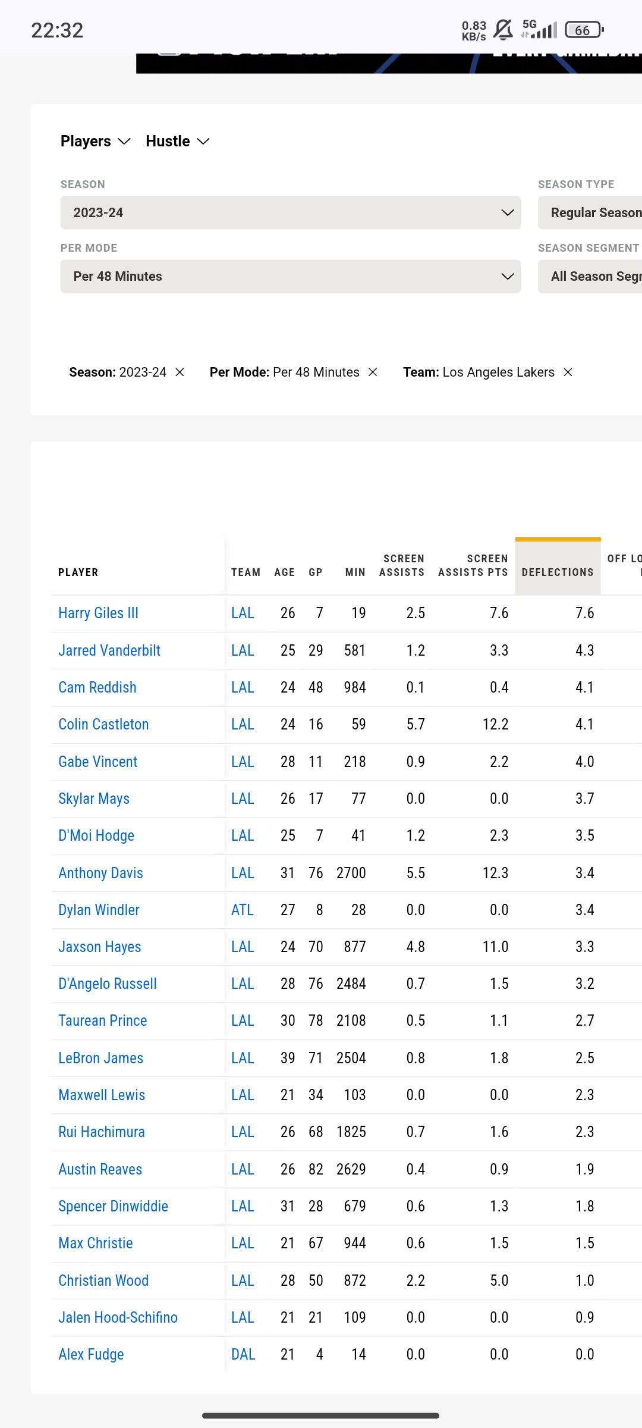The height and width of the screenshot is (1428, 642).
Task: Tap the clock showing 22:32
Action: [x=57, y=30]
